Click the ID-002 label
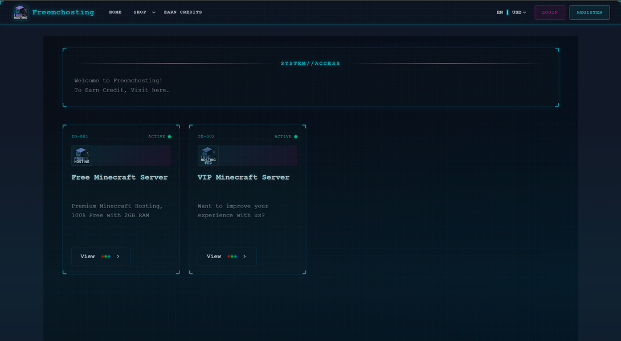 coord(206,137)
